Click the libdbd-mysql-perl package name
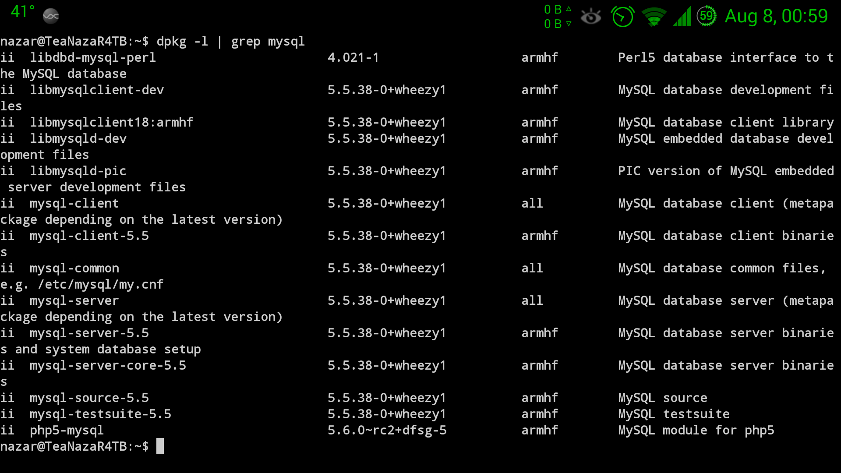Image resolution: width=841 pixels, height=473 pixels. pyautogui.click(x=93, y=58)
